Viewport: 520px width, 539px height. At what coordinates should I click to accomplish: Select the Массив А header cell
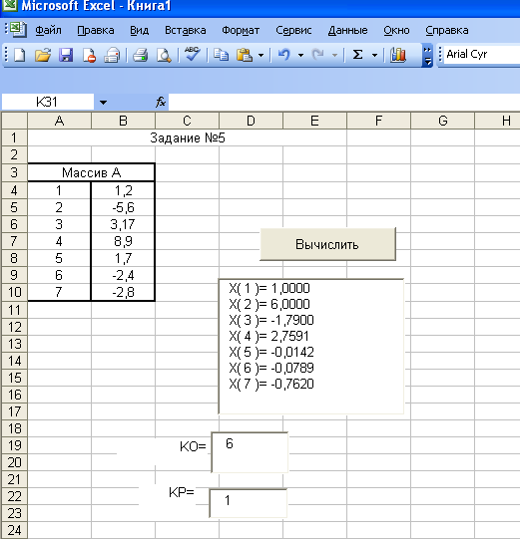point(91,172)
